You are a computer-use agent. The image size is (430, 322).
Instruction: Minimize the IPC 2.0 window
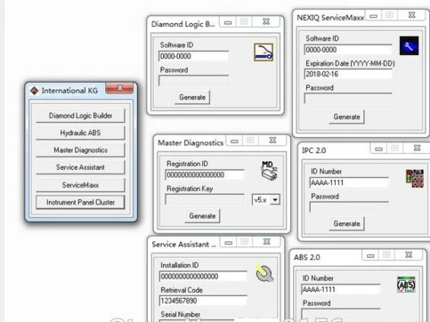click(378, 149)
